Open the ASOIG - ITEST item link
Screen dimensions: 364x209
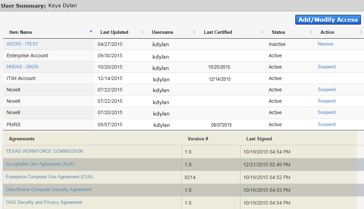click(x=22, y=44)
